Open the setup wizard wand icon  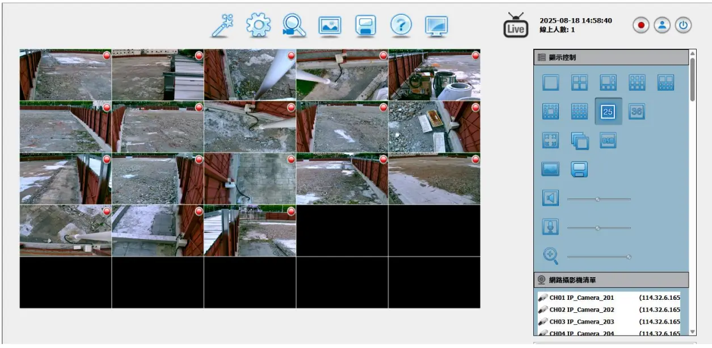click(x=222, y=26)
